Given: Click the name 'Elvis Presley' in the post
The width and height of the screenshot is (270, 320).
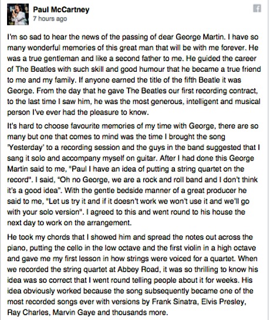Looking at the screenshot, I should [x=224, y=302].
